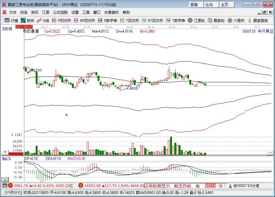Image resolution: width=275 pixels, height=197 pixels.
Task: Select the 板块 sector board icon
Action: (x=28, y=21)
